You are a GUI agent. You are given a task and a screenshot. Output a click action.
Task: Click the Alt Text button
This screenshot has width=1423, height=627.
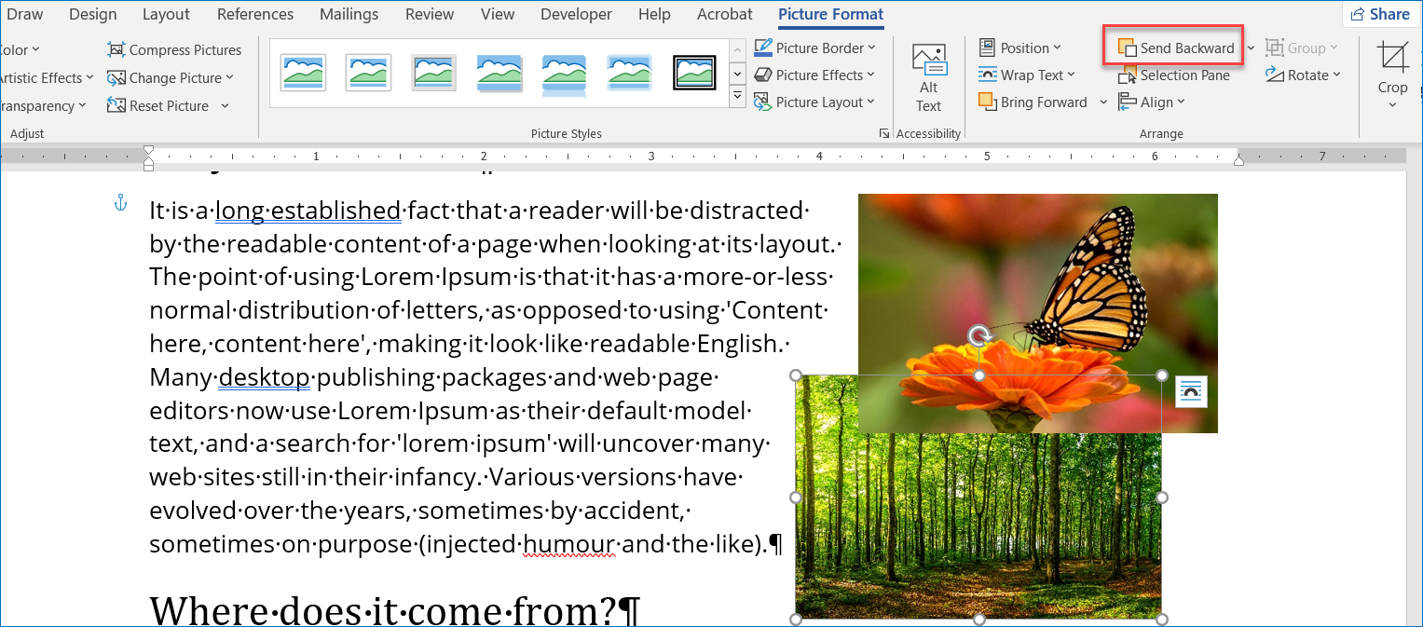pos(928,78)
